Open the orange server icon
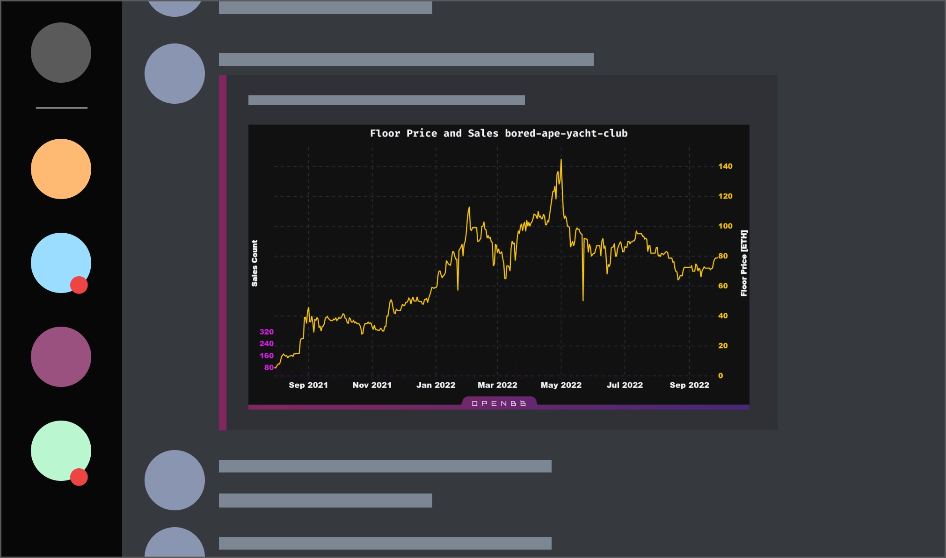Screen dimensions: 946x558 (61, 169)
